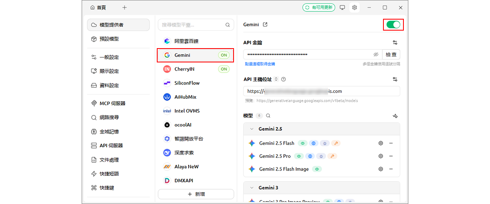Remove Gemini 2.5 Pro with minus icon

click(391, 156)
